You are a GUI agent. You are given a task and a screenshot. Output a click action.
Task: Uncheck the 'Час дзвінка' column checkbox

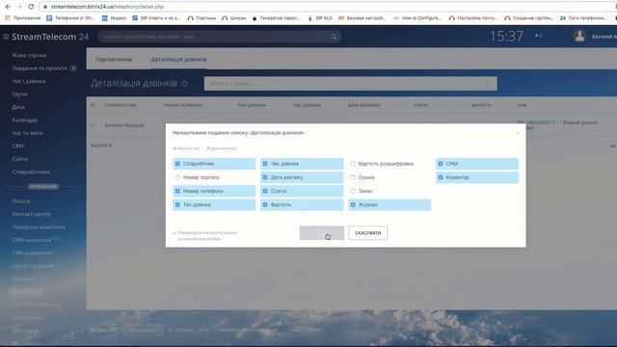tap(265, 164)
